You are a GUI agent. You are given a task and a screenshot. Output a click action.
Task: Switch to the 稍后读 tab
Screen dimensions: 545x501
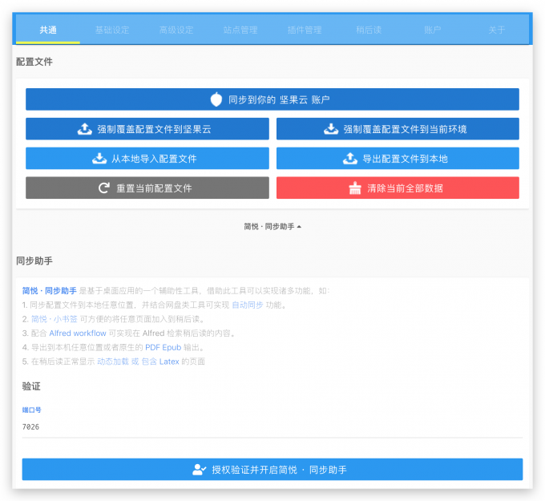point(369,30)
